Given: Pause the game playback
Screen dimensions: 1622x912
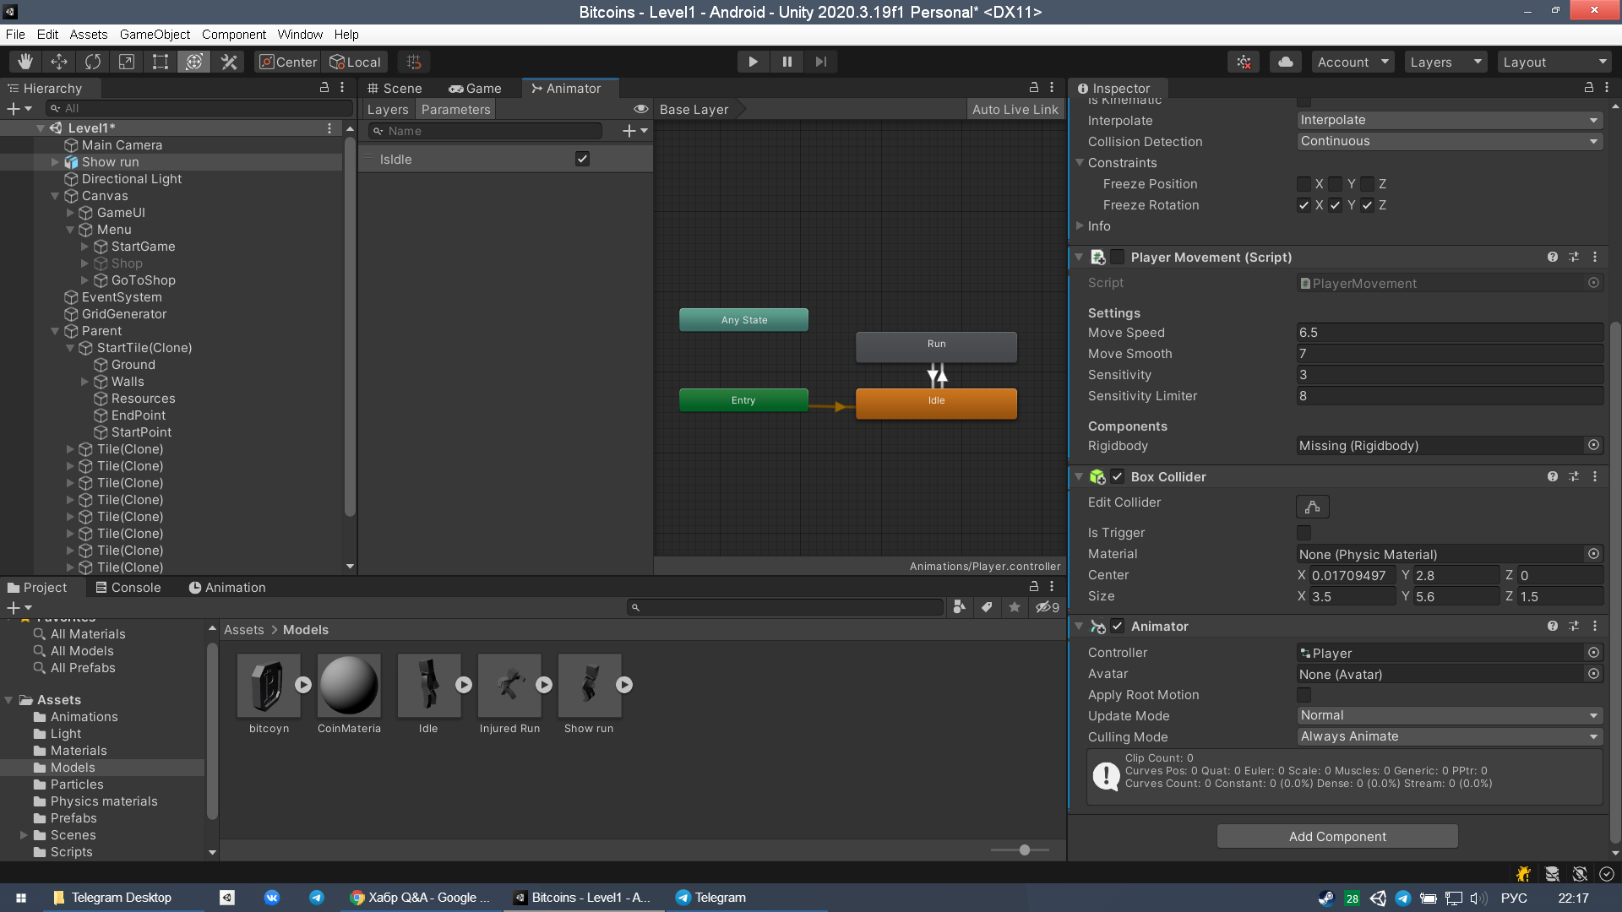Looking at the screenshot, I should pos(787,62).
